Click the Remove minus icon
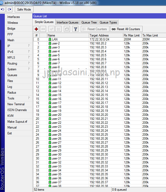Image resolution: width=166 pixels, height=192 pixels. pos(43,29)
